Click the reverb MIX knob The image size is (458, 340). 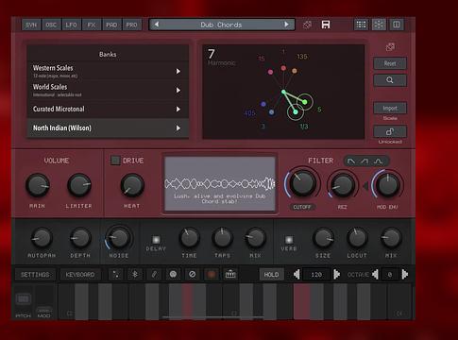click(391, 238)
